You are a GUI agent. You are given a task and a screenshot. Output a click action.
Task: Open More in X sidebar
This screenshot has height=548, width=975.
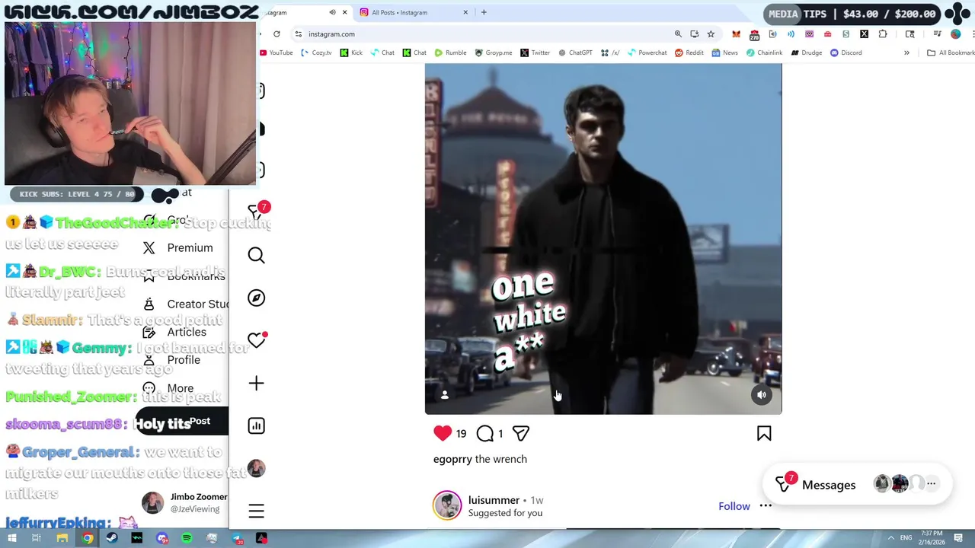pyautogui.click(x=168, y=387)
